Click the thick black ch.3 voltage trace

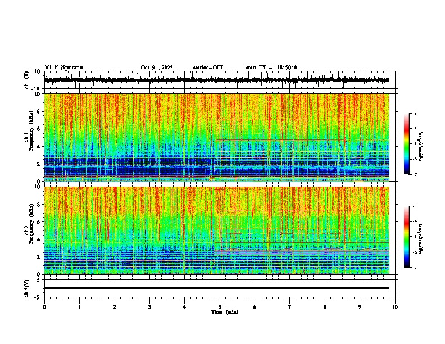216,288
